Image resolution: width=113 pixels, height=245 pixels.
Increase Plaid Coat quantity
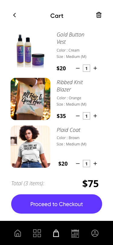[x=95, y=164]
